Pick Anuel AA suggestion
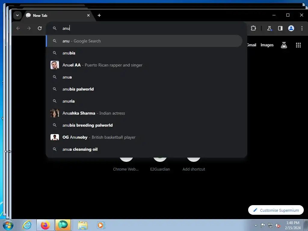Viewport: 308px width, 231px height. pos(144,65)
